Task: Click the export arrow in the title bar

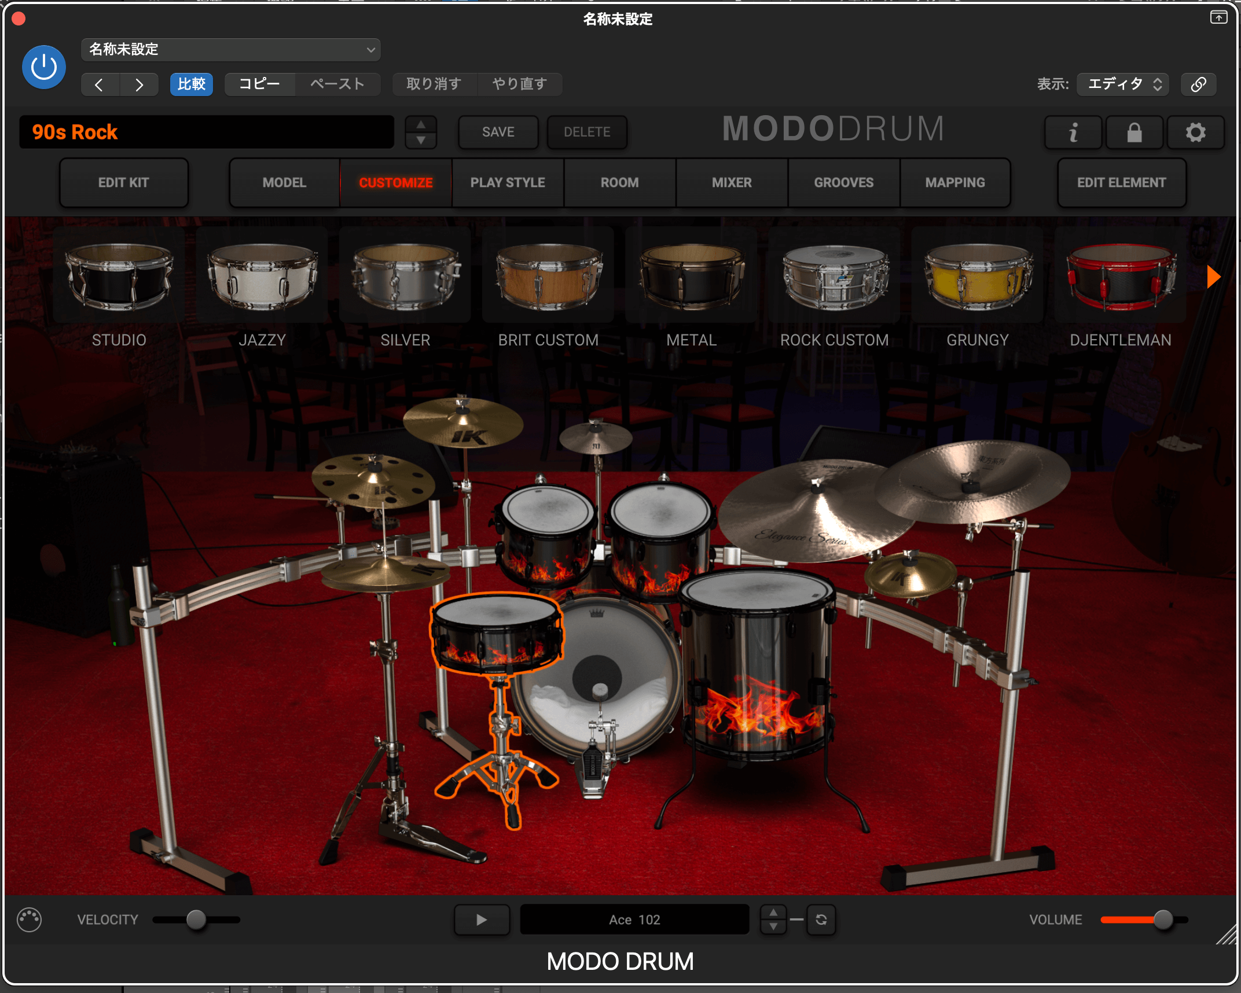Action: point(1218,17)
